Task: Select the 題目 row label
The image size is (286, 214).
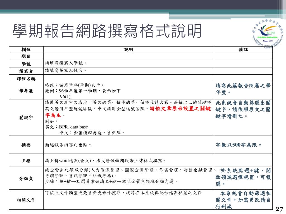Action: (26, 56)
